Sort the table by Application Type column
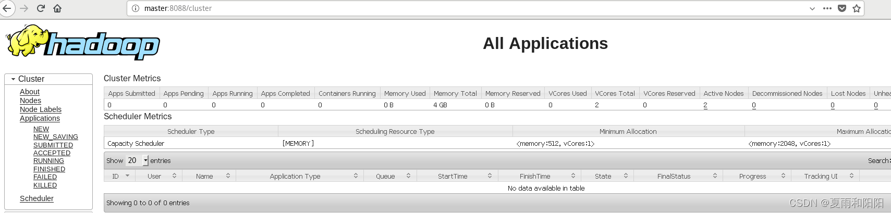The image size is (891, 213). 300,176
